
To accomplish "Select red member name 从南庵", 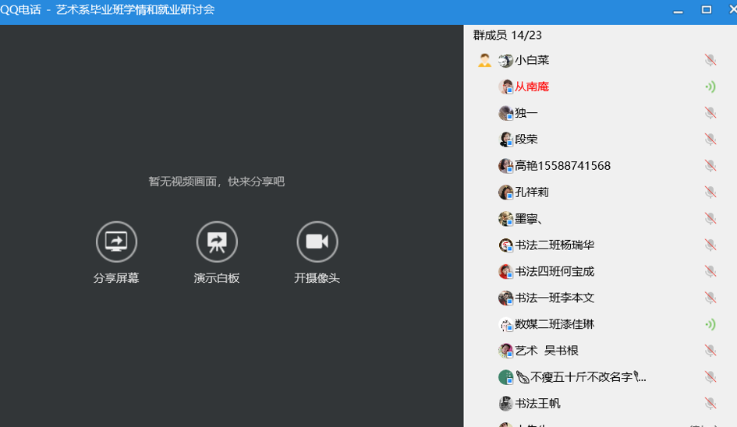I will 532,86.
